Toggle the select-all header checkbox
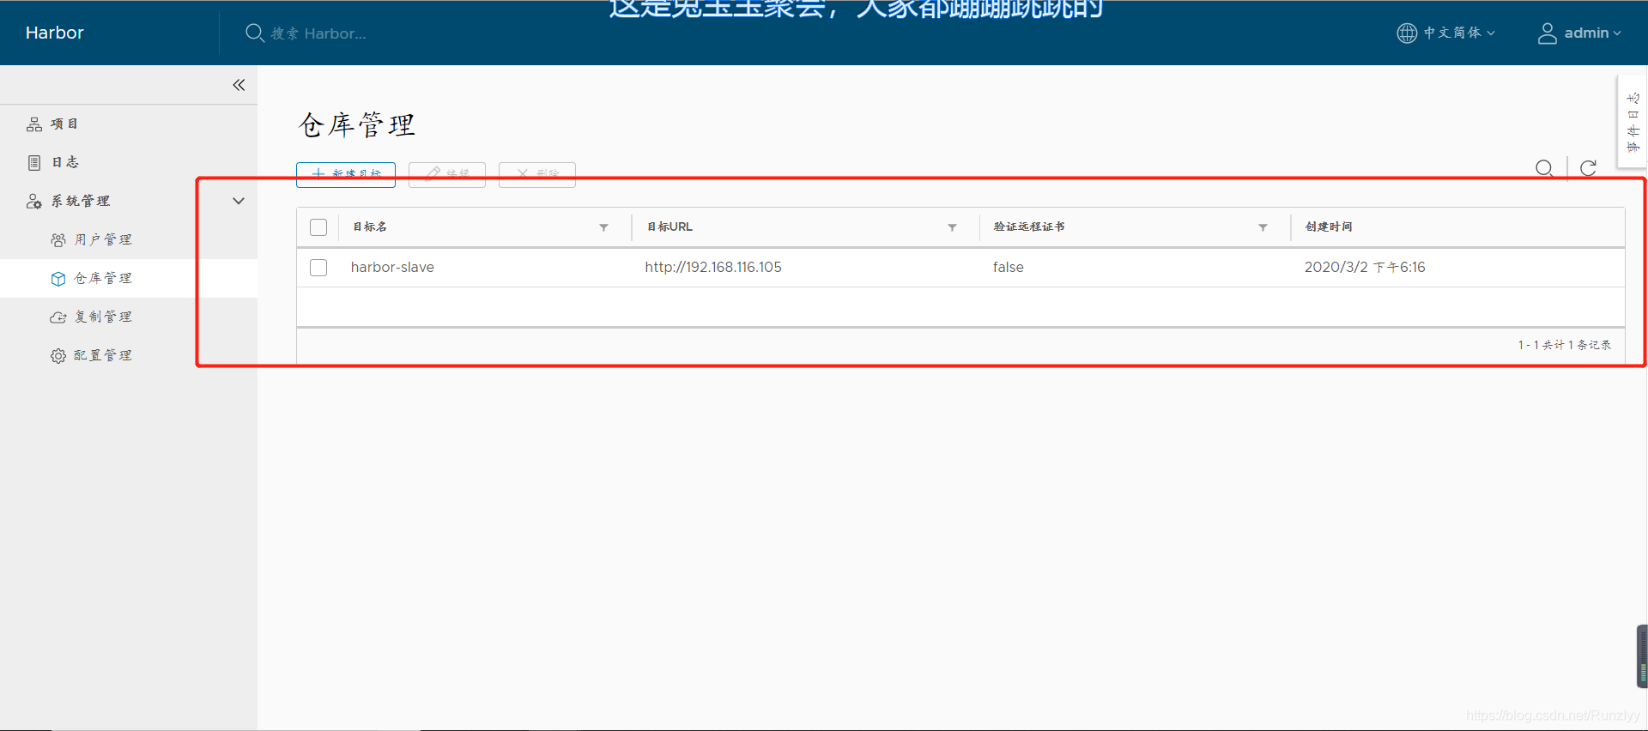 tap(318, 227)
